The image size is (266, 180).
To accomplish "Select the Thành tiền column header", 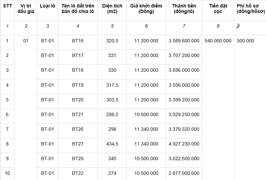I will [184, 10].
